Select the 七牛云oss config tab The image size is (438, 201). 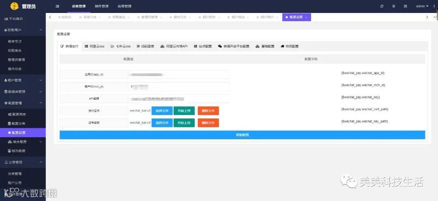coord(121,46)
